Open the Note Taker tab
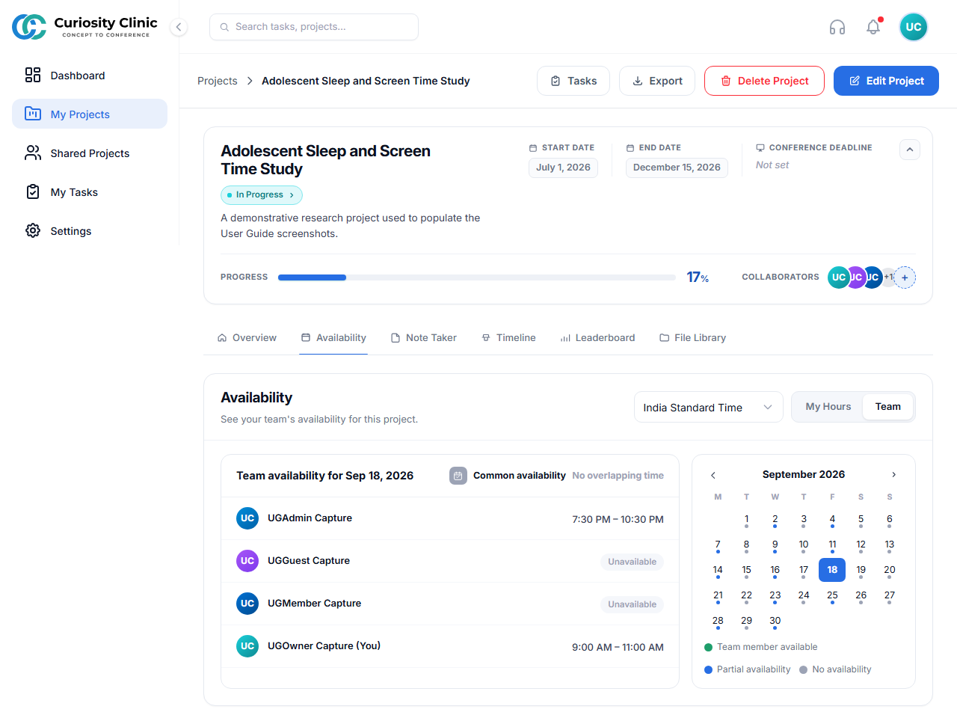 (424, 338)
